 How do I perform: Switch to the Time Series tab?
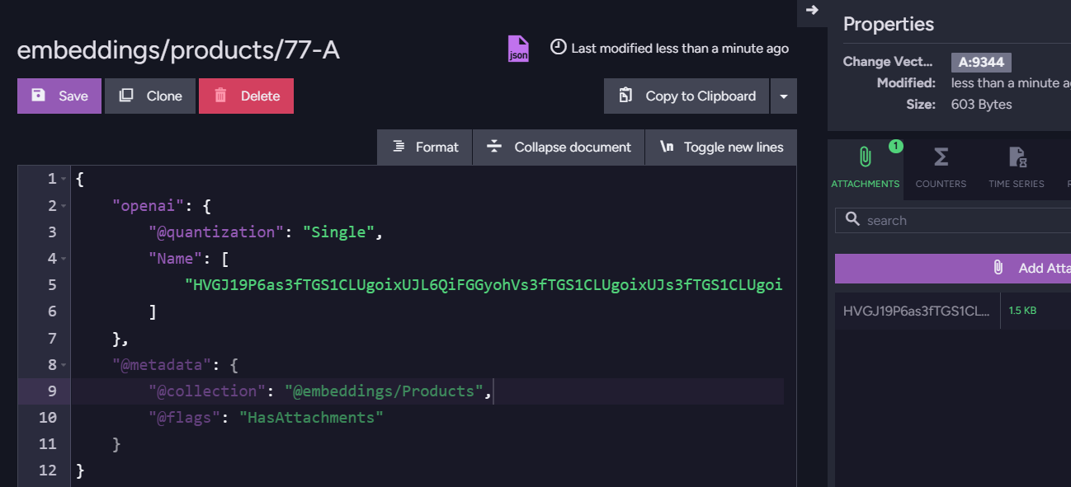pos(1017,170)
